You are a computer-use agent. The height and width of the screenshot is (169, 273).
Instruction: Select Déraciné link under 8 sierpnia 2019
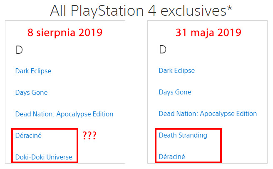point(28,135)
